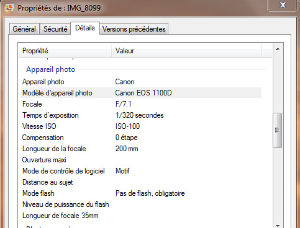Viewport: 300px width, 228px height.
Task: Select the Distance au sujet row
Action: pyautogui.click(x=141, y=182)
